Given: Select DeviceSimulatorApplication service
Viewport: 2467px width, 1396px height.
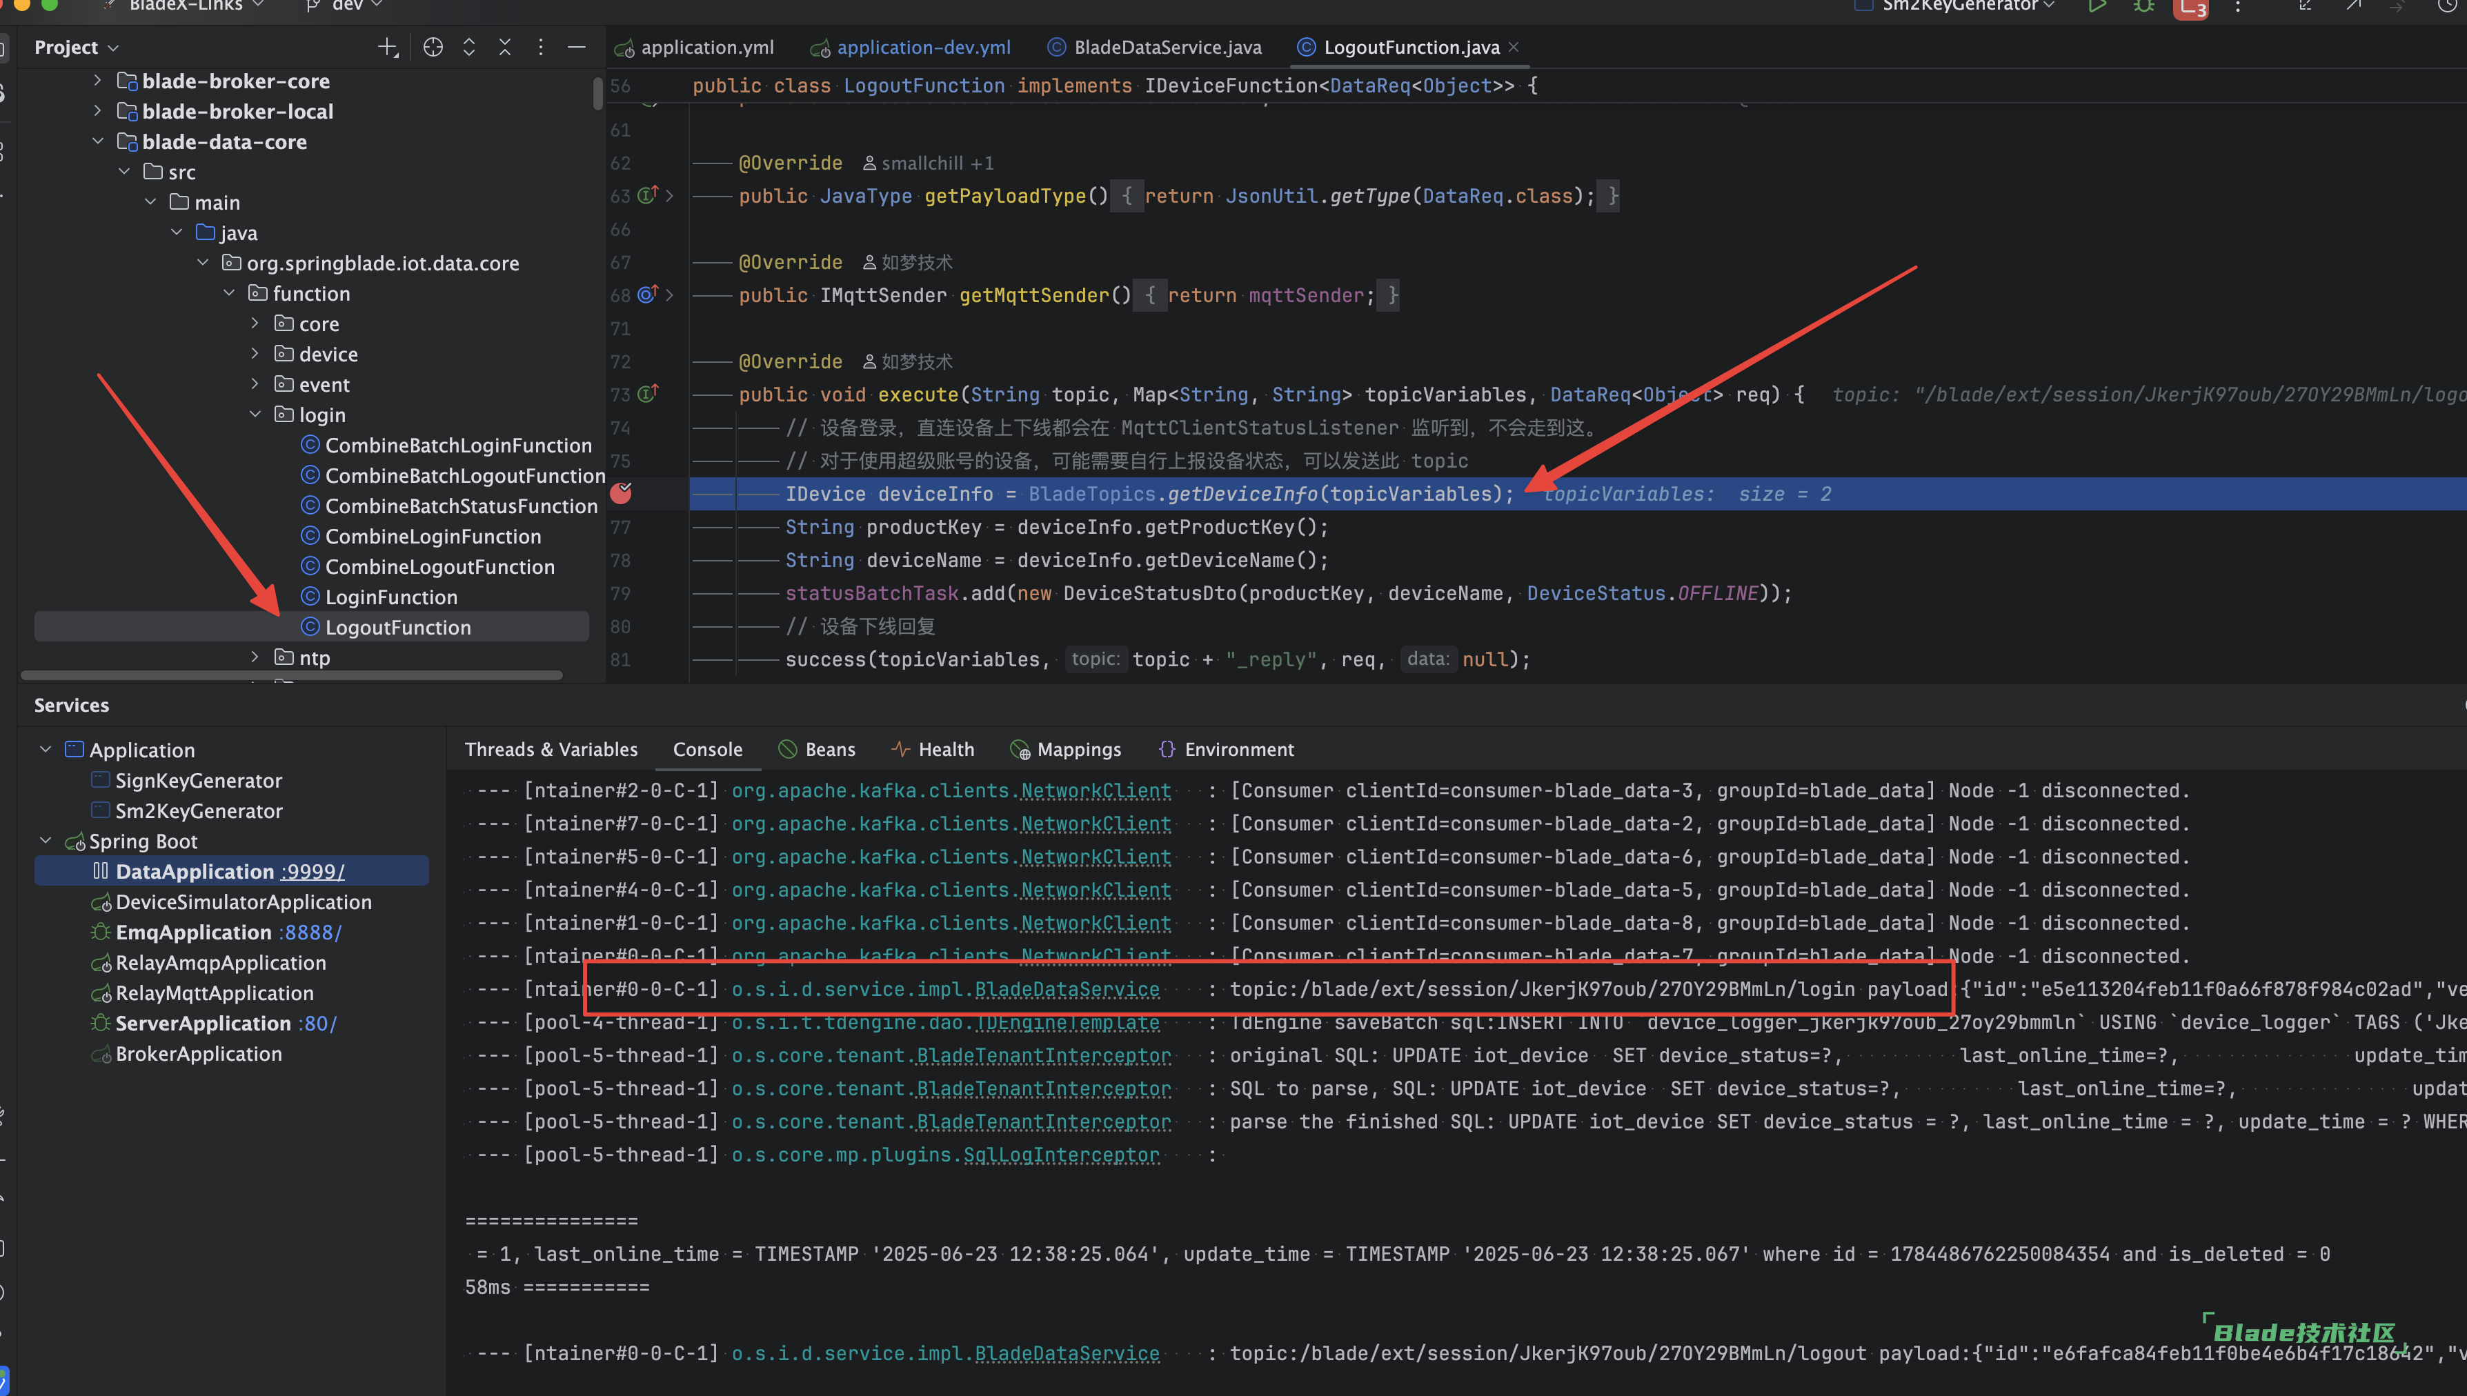Looking at the screenshot, I should tap(231, 902).
